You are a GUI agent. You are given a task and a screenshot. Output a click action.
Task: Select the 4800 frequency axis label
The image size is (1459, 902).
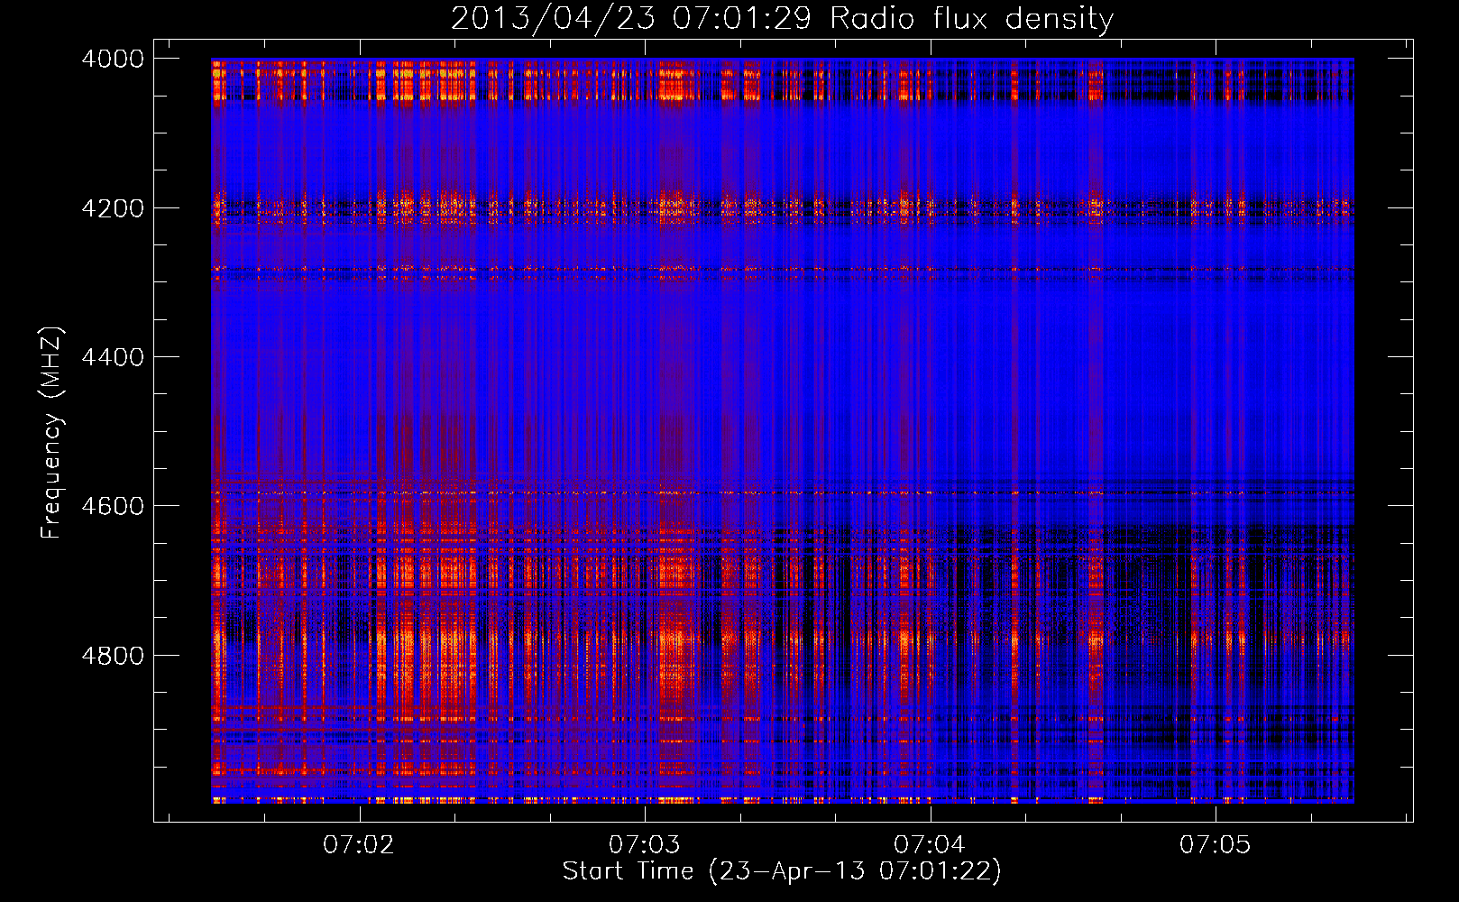[113, 656]
